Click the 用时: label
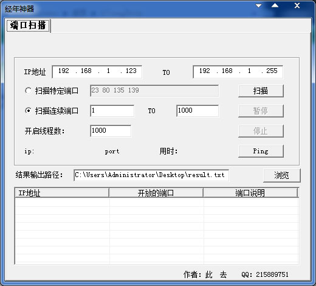This screenshot has height=286, width=316. 168,151
